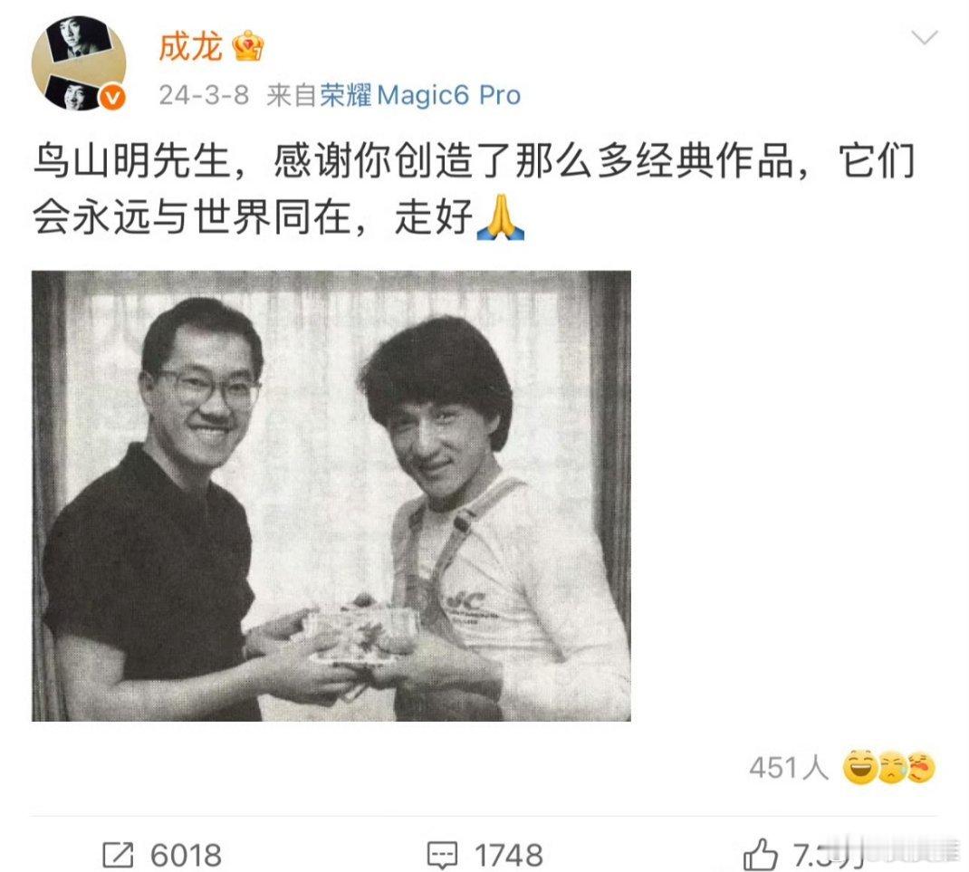Open the 1748 comments count

pyautogui.click(x=509, y=856)
